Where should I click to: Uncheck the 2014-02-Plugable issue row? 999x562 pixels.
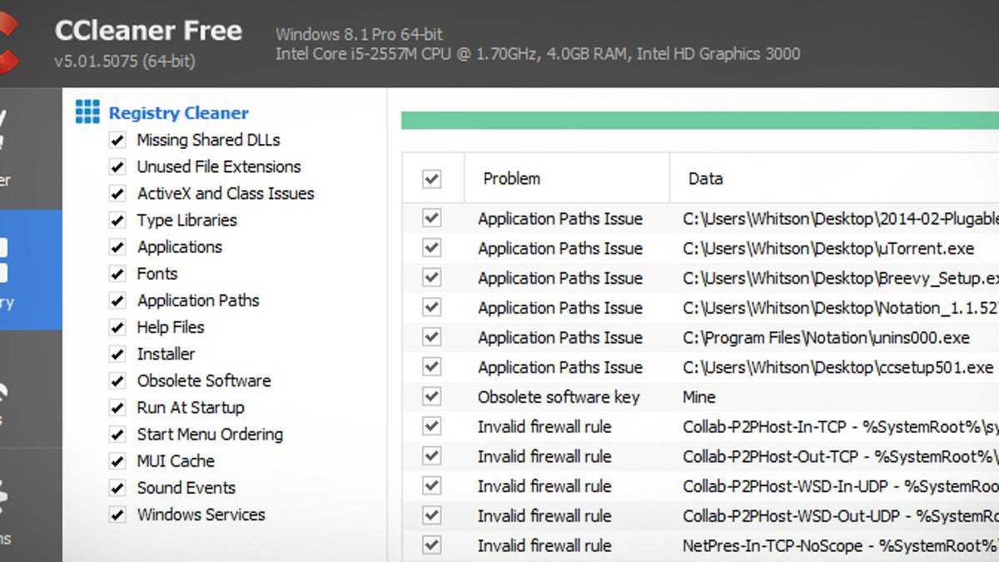pyautogui.click(x=431, y=218)
